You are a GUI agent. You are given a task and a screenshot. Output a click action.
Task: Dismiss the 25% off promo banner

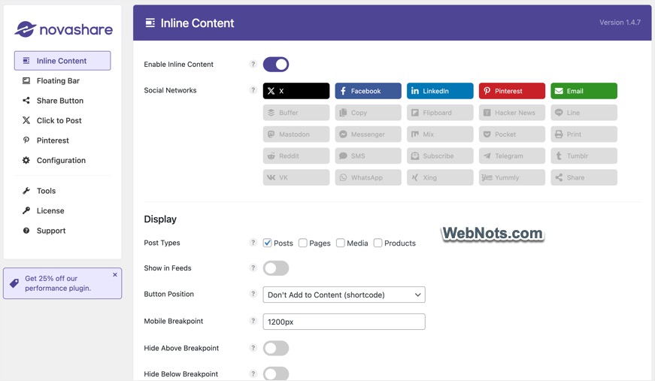click(x=115, y=275)
